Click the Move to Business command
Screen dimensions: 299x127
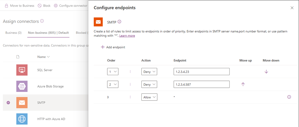[x=19, y=6]
